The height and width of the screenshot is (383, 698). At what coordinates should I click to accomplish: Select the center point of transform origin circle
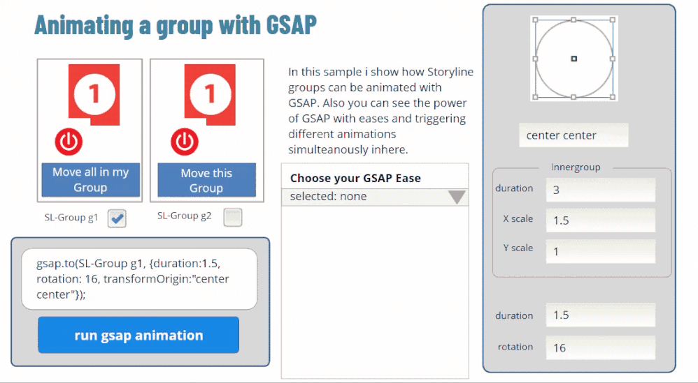point(574,59)
